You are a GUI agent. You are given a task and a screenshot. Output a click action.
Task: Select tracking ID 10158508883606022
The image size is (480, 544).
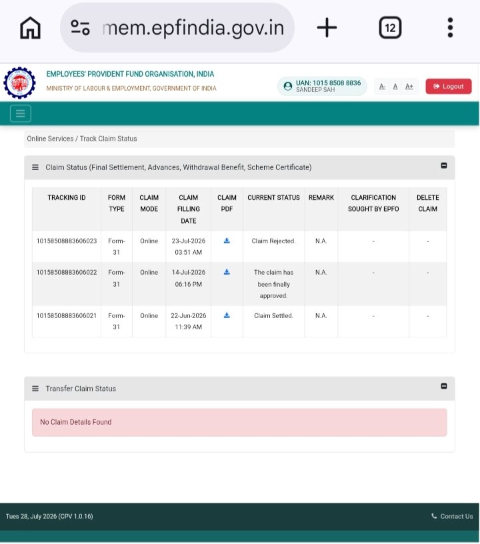pos(67,273)
